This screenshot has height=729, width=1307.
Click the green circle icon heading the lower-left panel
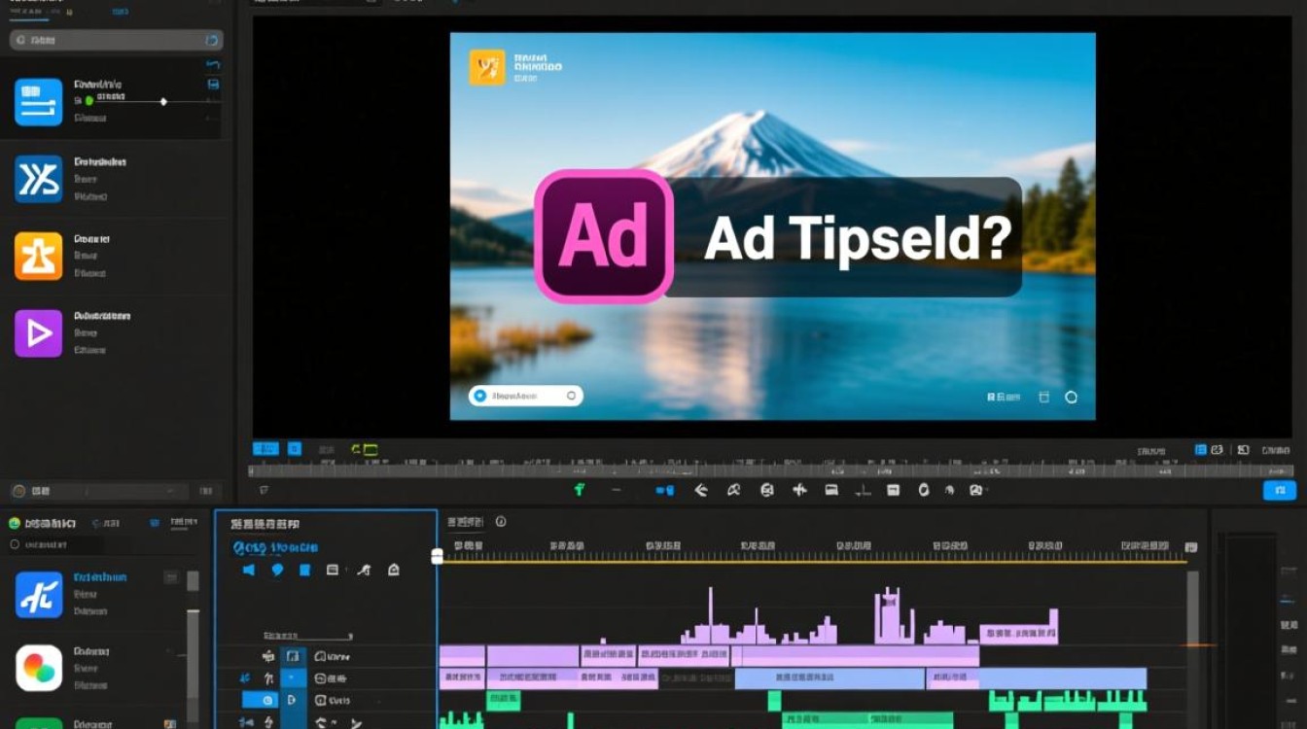[x=15, y=523]
